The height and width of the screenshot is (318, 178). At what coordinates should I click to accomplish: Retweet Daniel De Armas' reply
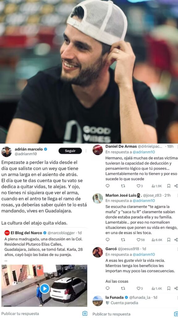pos(123,186)
